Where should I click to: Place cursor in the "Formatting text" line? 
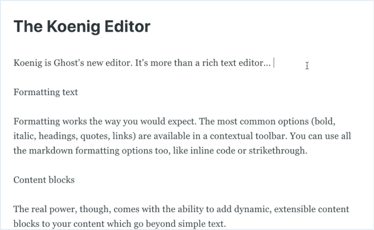point(46,92)
